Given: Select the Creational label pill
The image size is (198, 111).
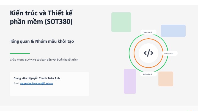Looking at the screenshot, I should pos(148,32).
